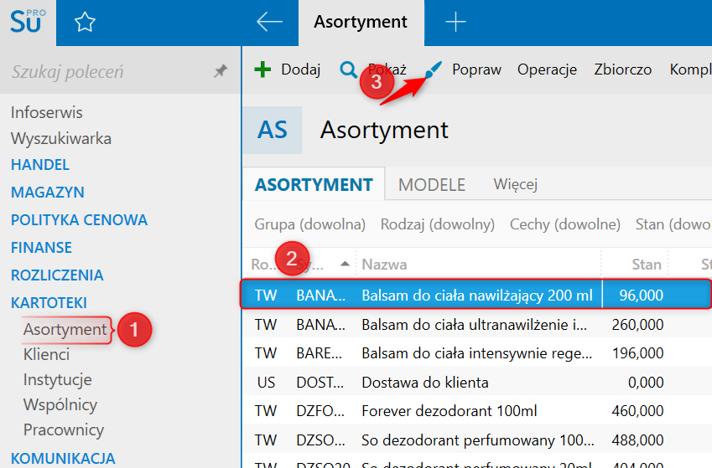Screen dimensions: 712x468
Task: Open new tab with plus icon
Action: [455, 22]
